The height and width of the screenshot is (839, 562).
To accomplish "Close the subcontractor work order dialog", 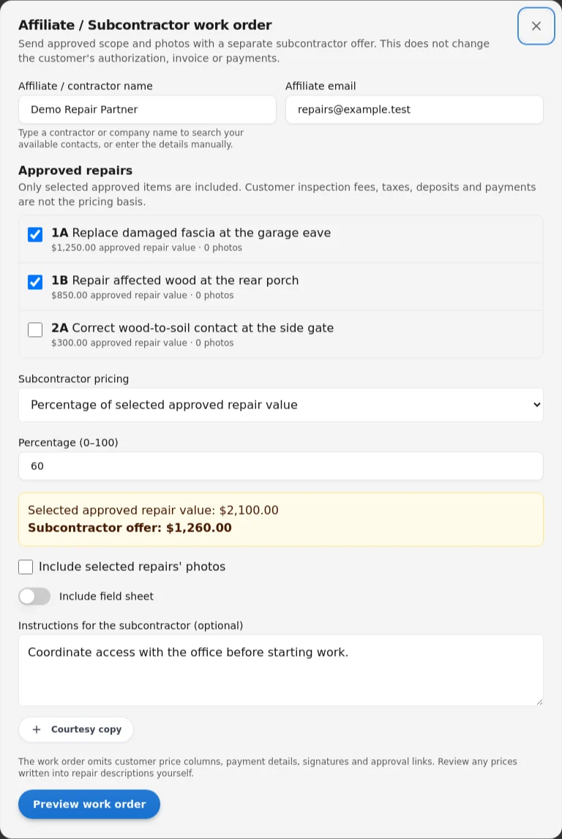I will (x=536, y=26).
